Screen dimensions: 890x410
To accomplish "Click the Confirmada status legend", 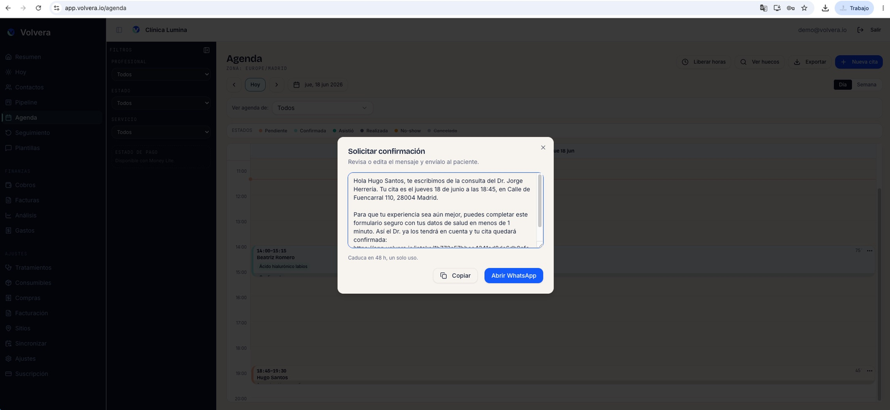I will coord(310,130).
